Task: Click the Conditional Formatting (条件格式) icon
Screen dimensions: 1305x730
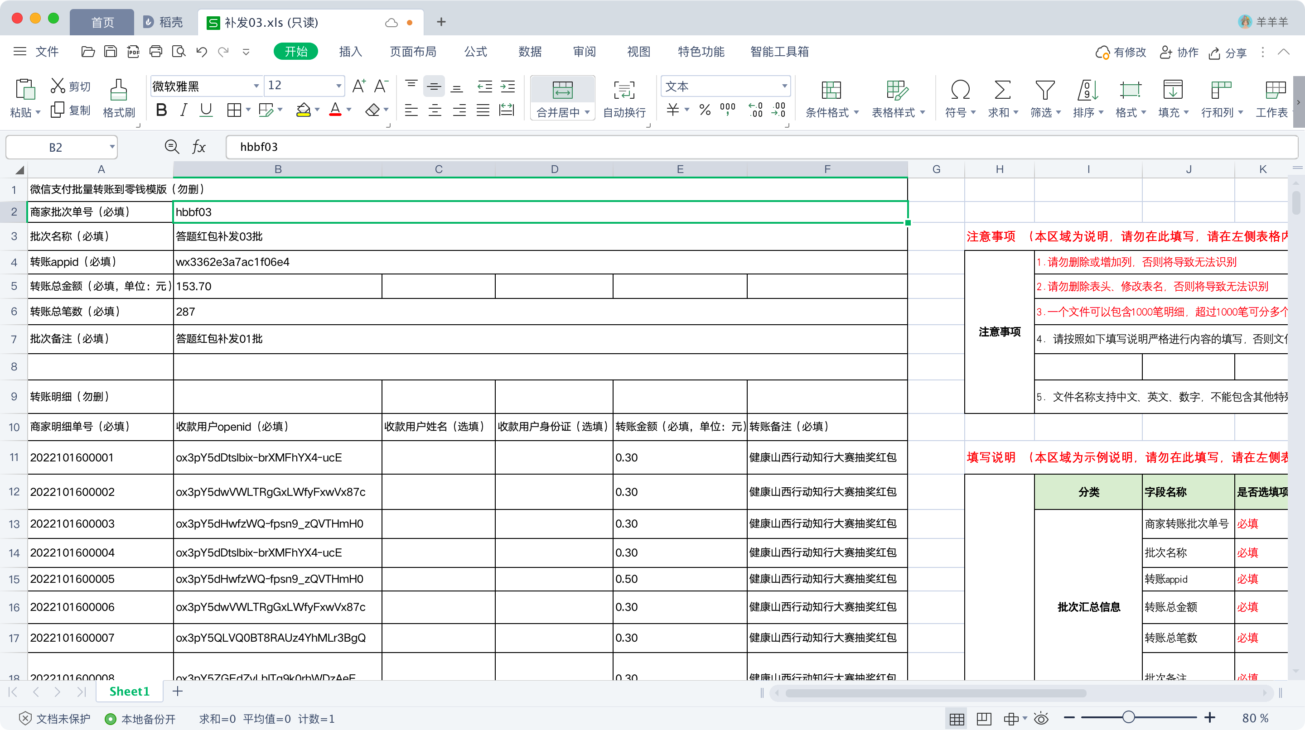Action: pyautogui.click(x=831, y=90)
